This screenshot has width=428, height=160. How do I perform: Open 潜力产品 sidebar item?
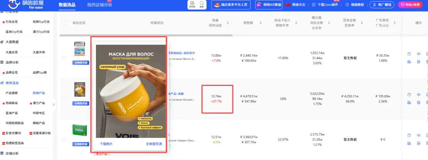click(38, 103)
